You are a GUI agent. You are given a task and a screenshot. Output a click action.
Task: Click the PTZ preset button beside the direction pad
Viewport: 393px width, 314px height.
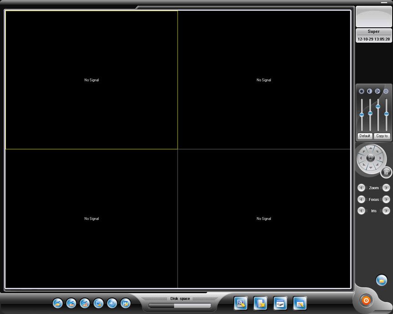coord(386,172)
